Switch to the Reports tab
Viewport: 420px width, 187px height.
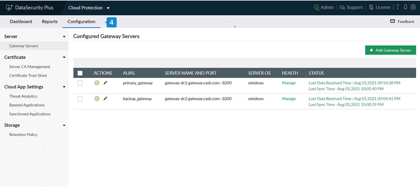[50, 22]
